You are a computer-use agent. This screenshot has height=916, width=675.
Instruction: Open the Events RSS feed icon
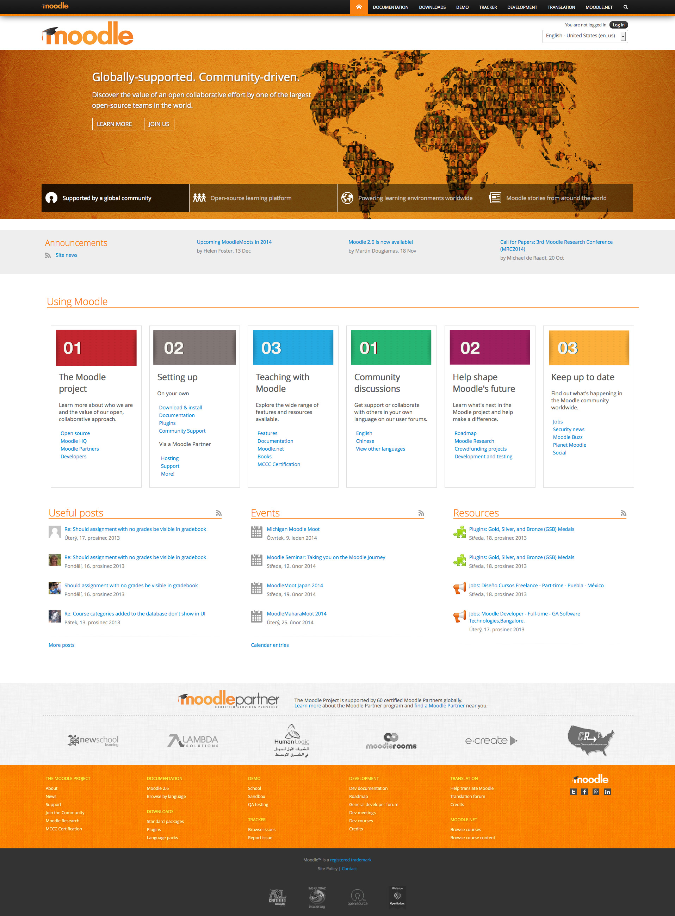point(421,513)
